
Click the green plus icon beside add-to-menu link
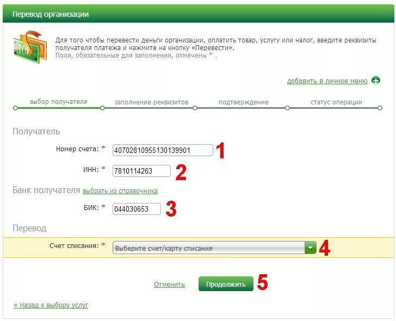point(376,81)
